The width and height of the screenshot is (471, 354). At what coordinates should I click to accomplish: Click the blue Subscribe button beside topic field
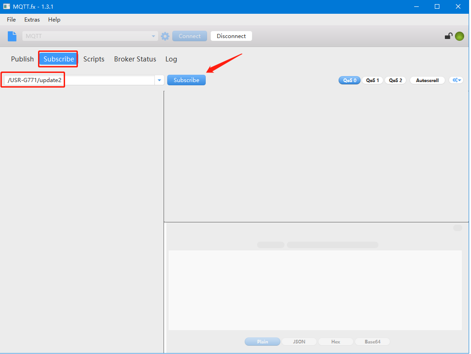point(186,80)
